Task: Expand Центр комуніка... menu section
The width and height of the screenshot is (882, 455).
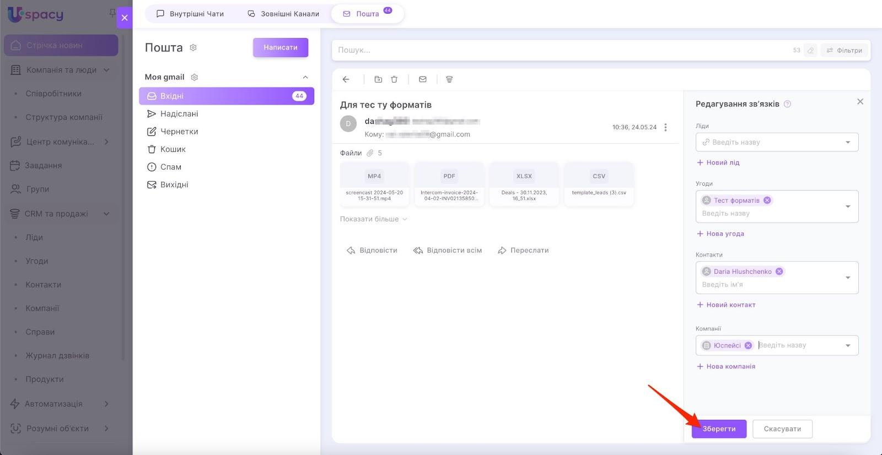Action: pyautogui.click(x=106, y=142)
